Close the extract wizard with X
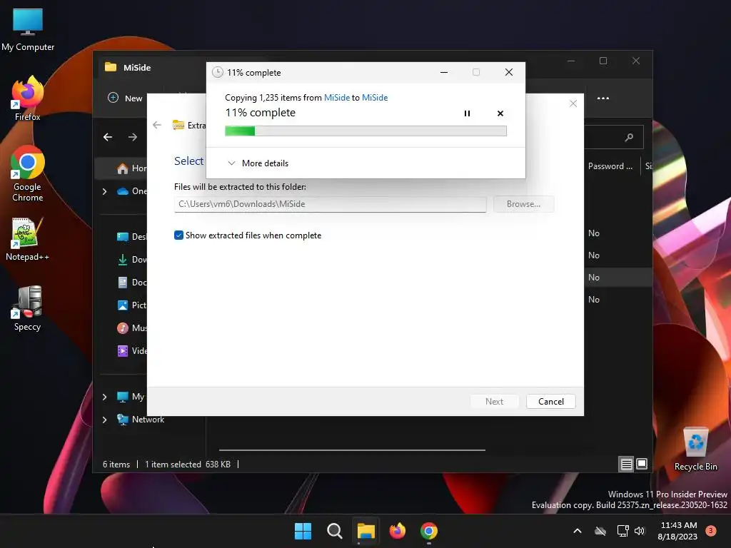 point(573,103)
